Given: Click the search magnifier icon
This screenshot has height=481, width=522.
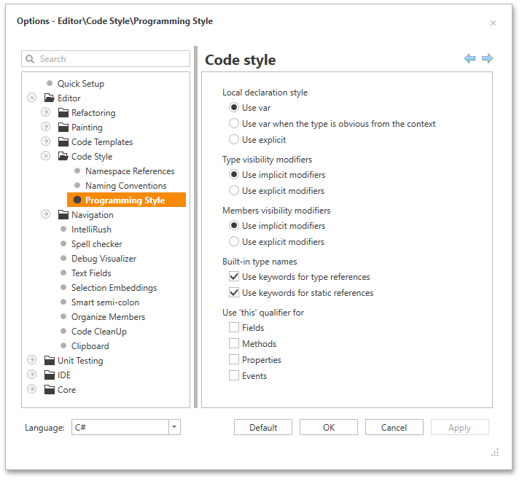Looking at the screenshot, I should coord(31,59).
